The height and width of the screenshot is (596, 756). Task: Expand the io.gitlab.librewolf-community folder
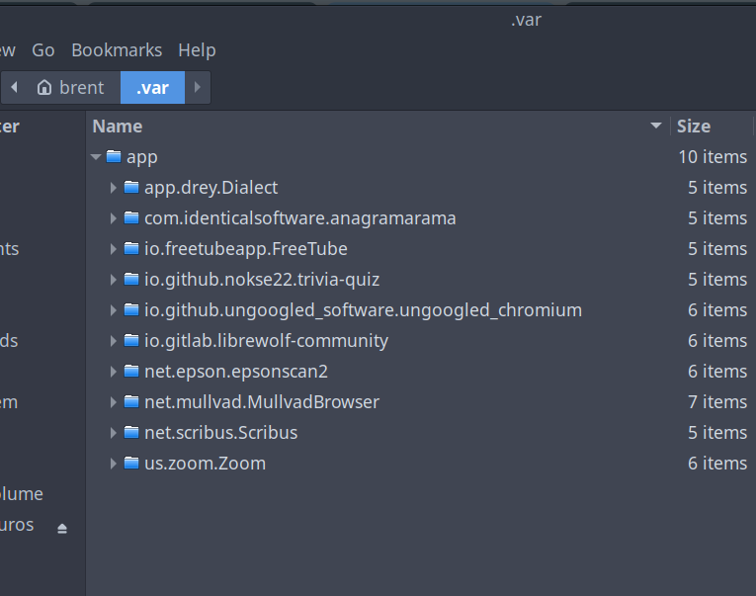tap(114, 341)
